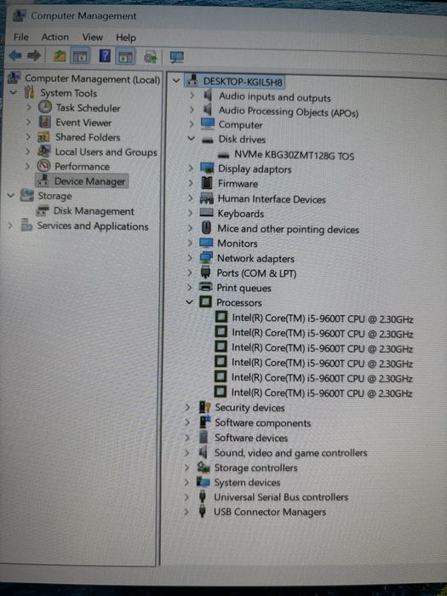Select the Storage label in left tree

point(54,196)
